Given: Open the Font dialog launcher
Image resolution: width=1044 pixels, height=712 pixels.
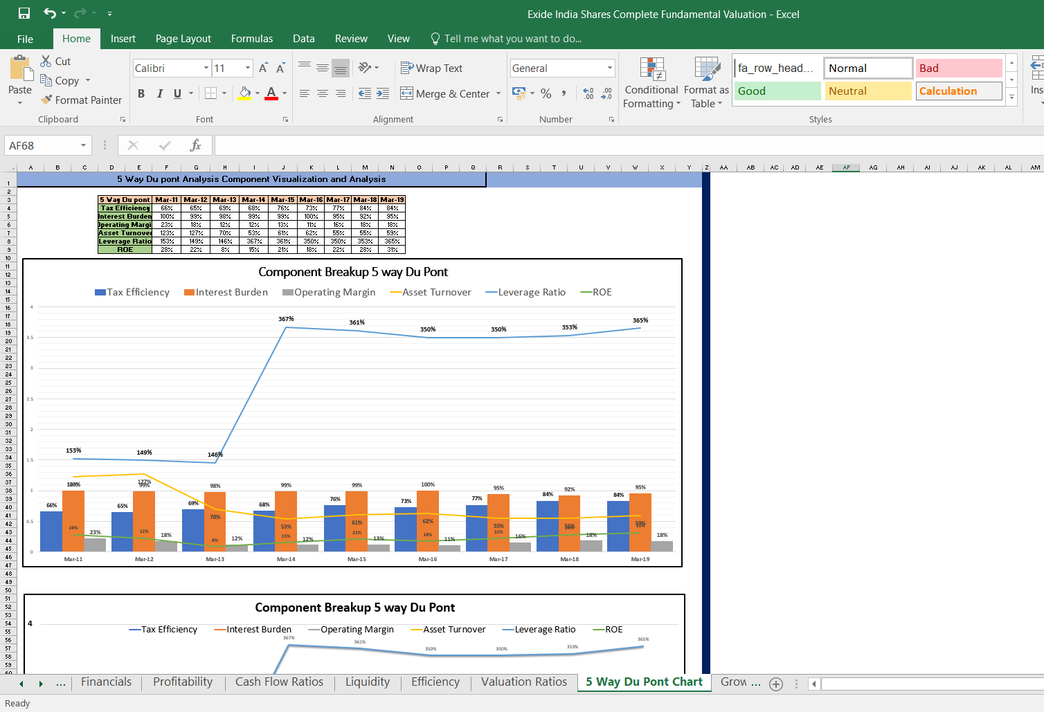Looking at the screenshot, I should pyautogui.click(x=285, y=120).
